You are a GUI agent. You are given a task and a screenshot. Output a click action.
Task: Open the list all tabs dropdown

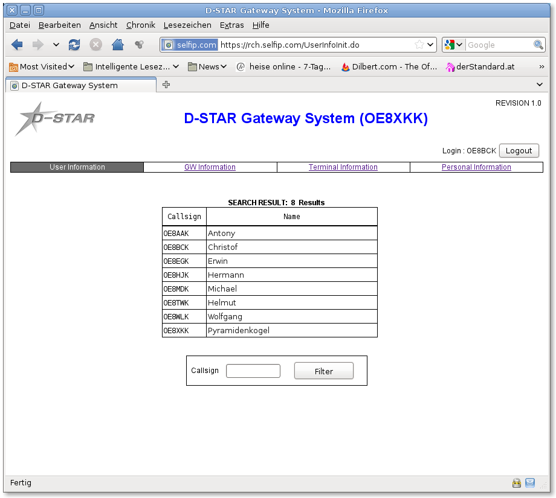540,85
